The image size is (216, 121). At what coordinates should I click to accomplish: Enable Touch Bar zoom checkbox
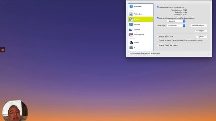point(158,45)
